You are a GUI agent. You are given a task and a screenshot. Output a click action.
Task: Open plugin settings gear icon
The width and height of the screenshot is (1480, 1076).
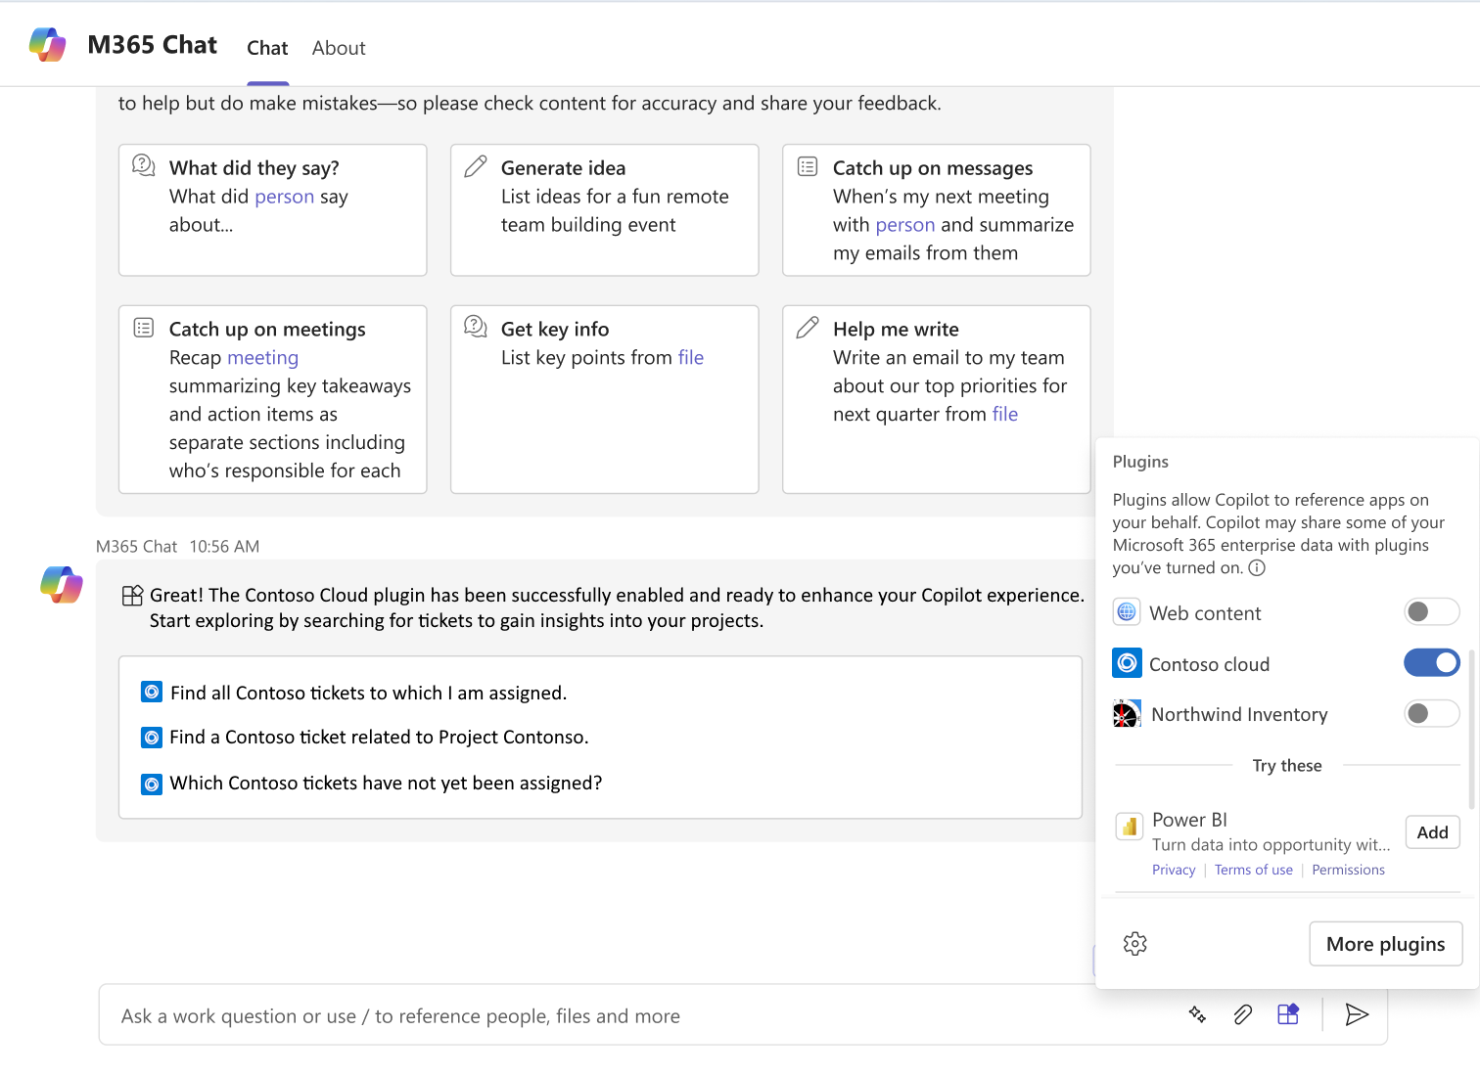pyautogui.click(x=1135, y=944)
